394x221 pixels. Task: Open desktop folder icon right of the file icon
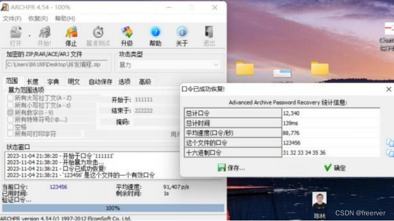coord(320,68)
